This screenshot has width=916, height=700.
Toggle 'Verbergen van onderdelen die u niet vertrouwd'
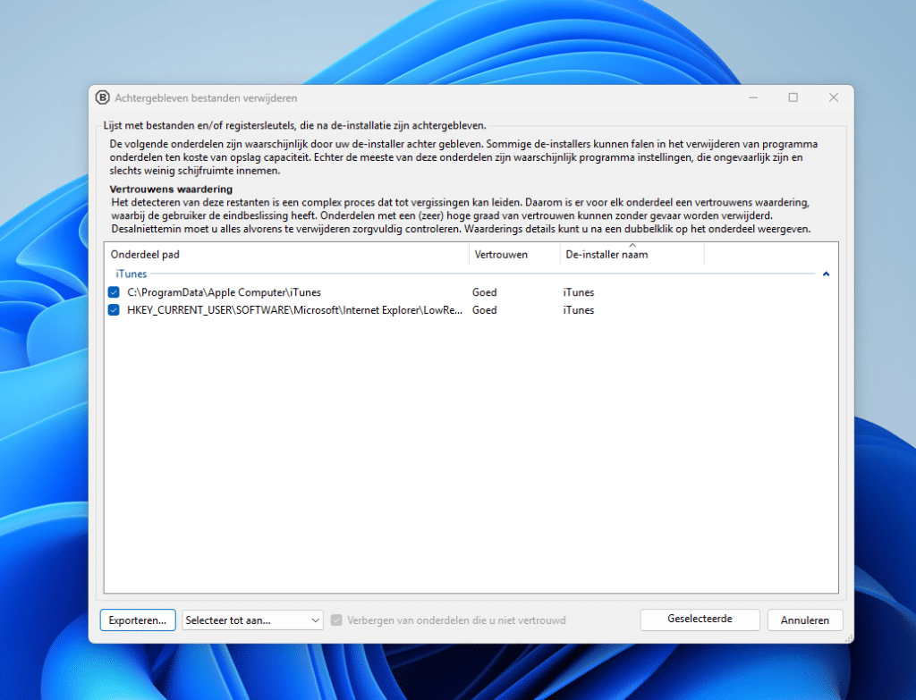(336, 620)
